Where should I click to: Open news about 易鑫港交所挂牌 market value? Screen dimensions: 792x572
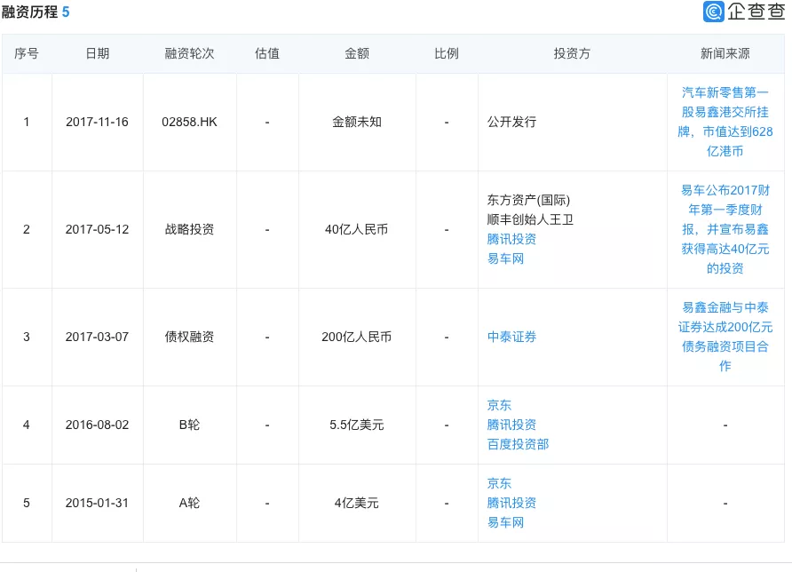(726, 122)
